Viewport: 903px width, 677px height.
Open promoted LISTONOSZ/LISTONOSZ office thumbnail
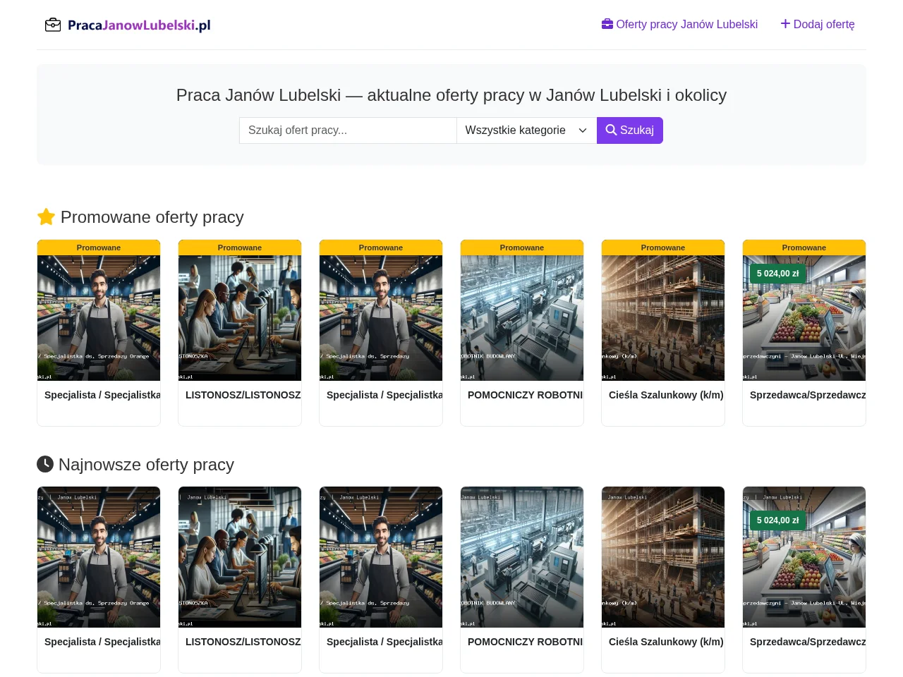240,317
